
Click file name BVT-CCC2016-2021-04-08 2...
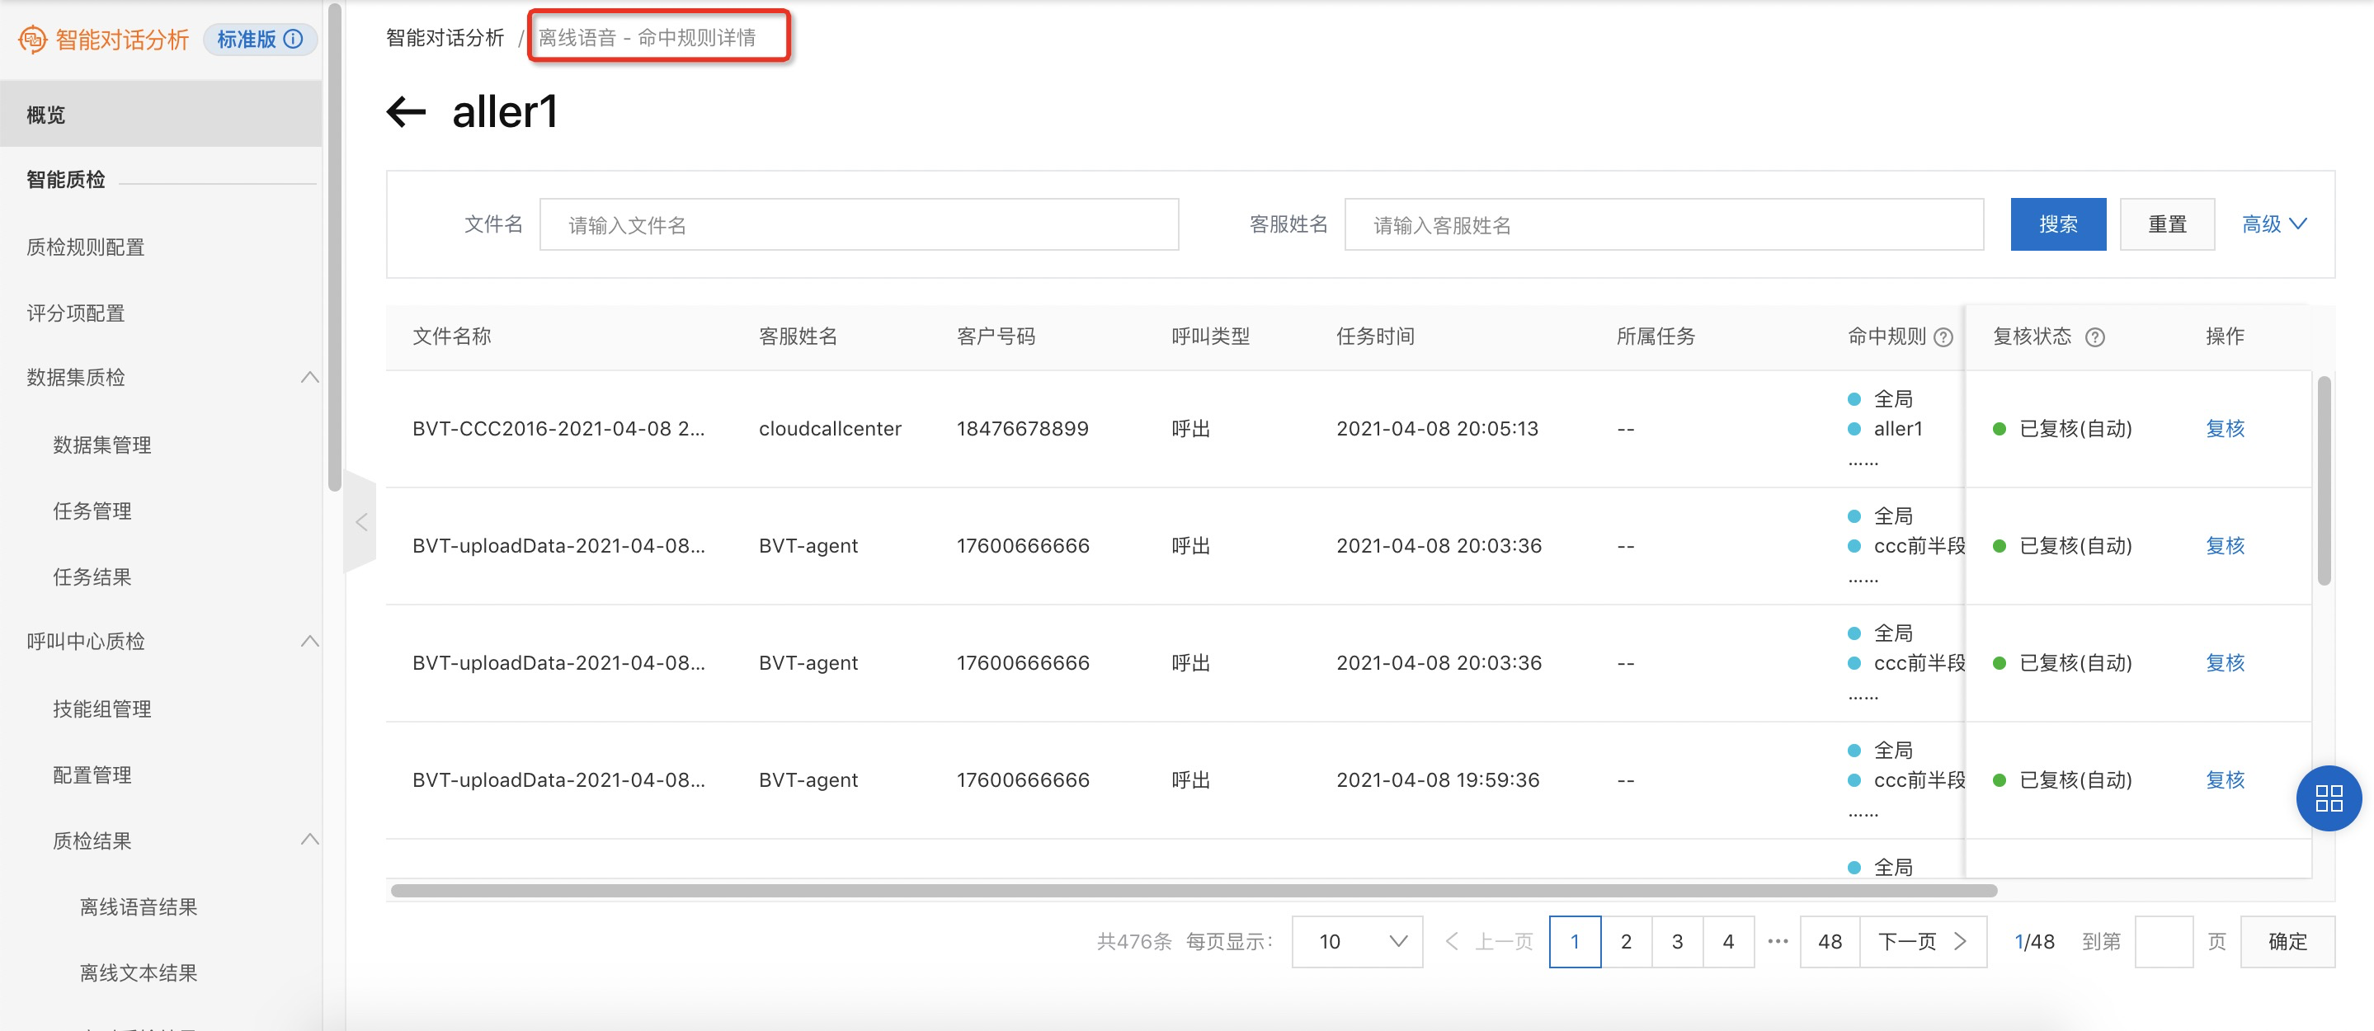tap(558, 428)
